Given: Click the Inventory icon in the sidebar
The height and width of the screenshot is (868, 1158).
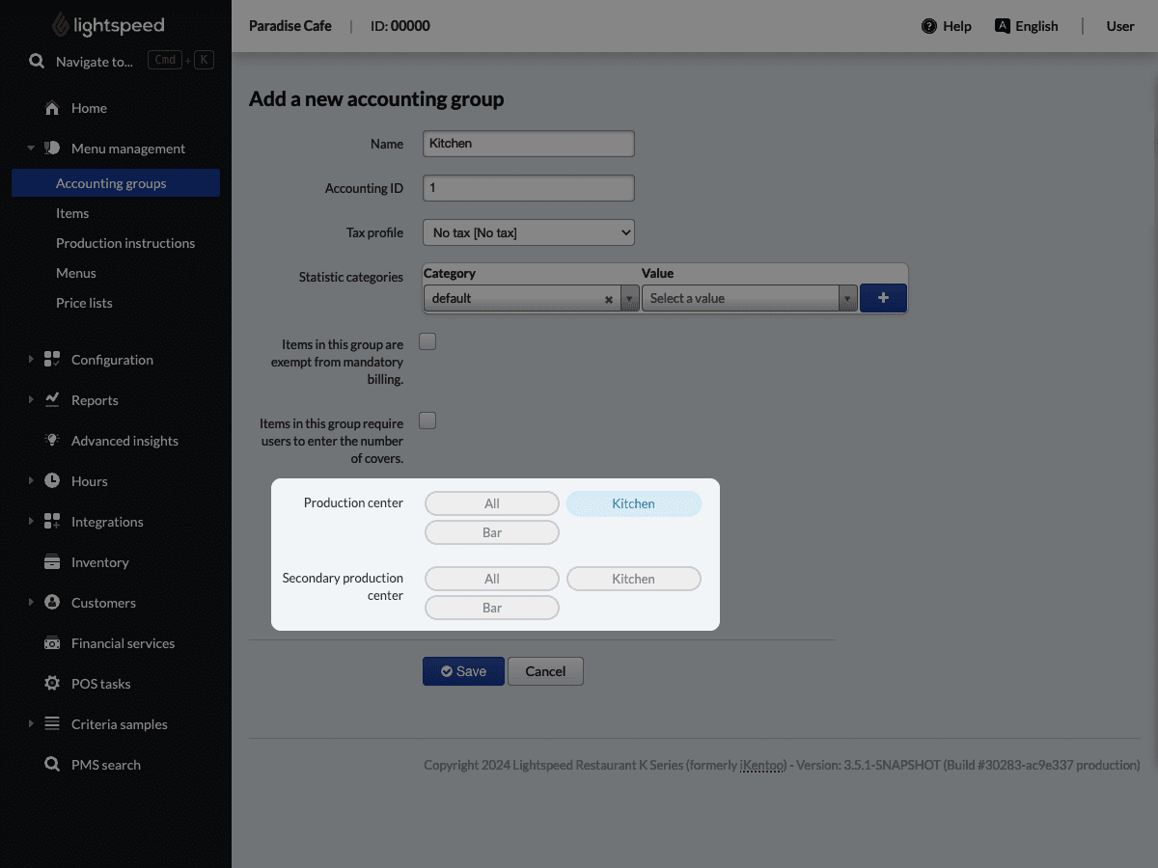Looking at the screenshot, I should pos(51,561).
